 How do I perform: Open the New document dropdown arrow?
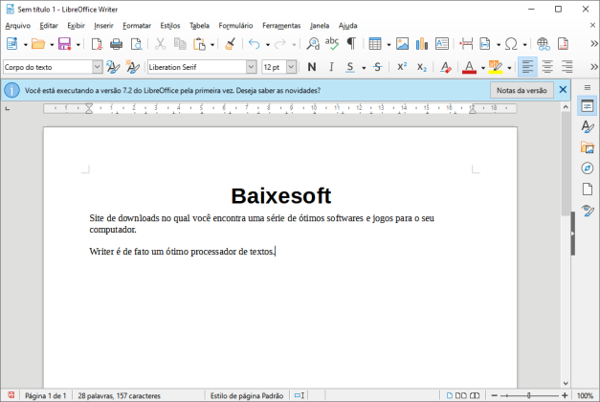click(25, 45)
